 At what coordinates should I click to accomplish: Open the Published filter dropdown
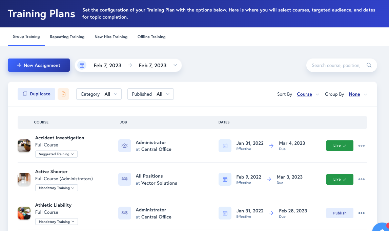(x=150, y=94)
